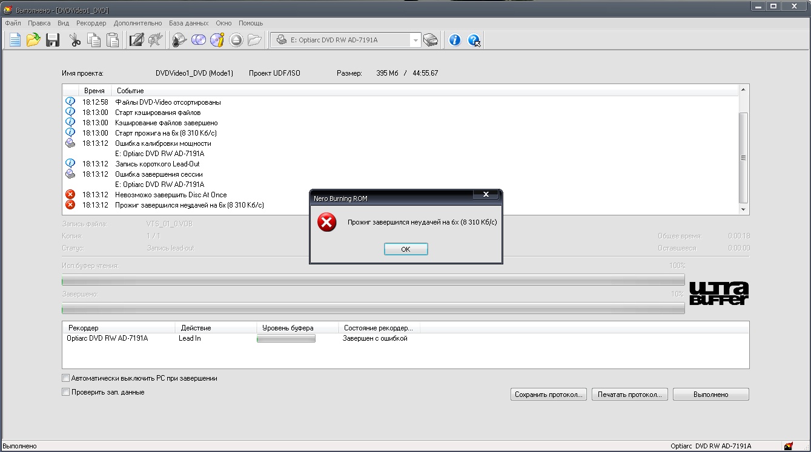Click the 'Состояние рекордер...' column header
This screenshot has height=452, width=811.
pyautogui.click(x=379, y=328)
